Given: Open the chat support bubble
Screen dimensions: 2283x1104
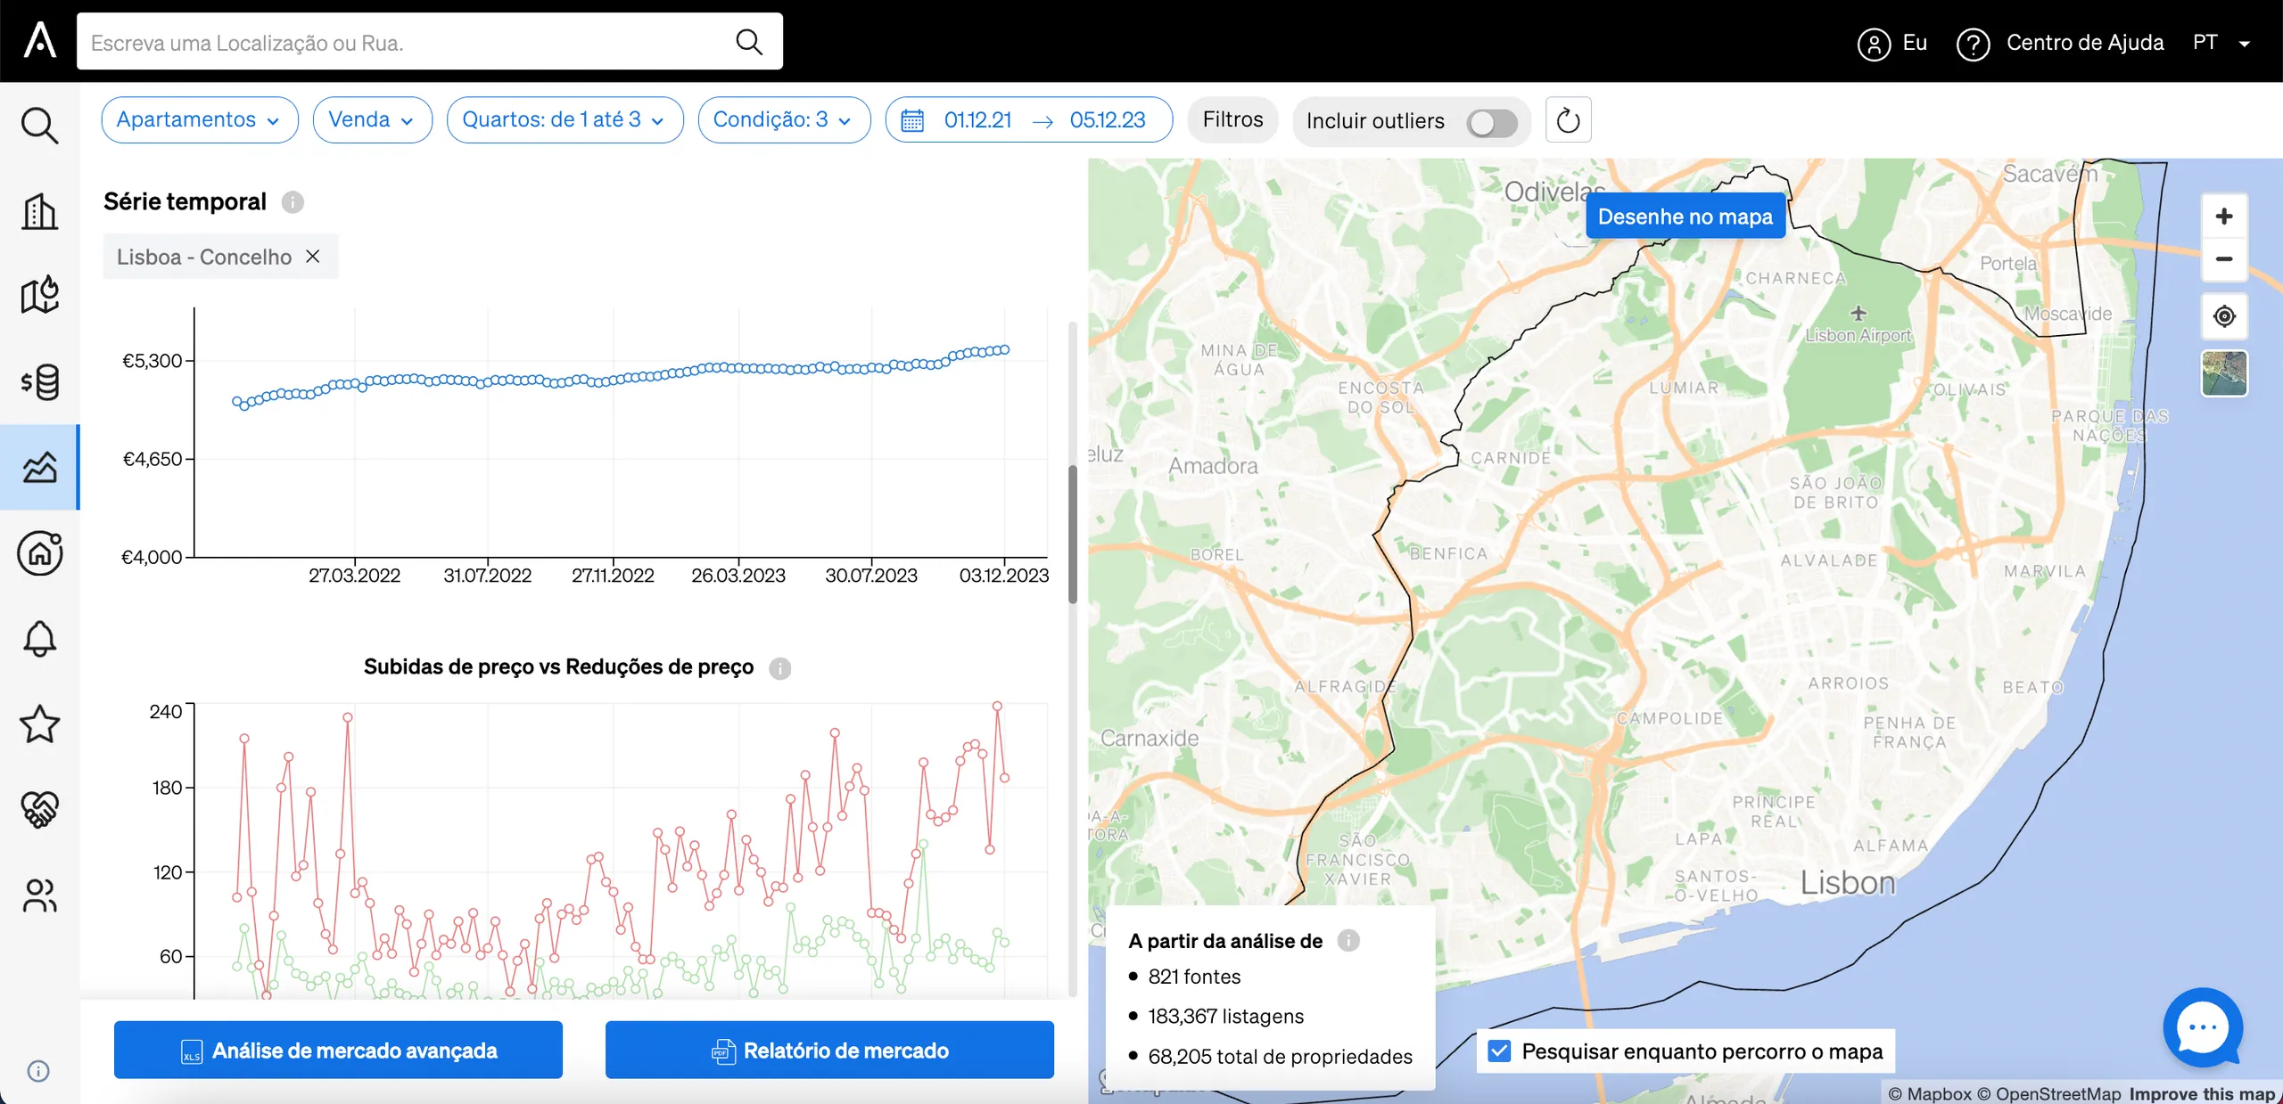Looking at the screenshot, I should (x=2203, y=1027).
